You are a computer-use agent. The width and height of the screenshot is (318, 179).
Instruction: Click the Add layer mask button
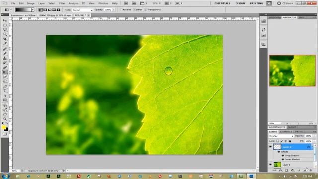pyautogui.click(x=286, y=170)
